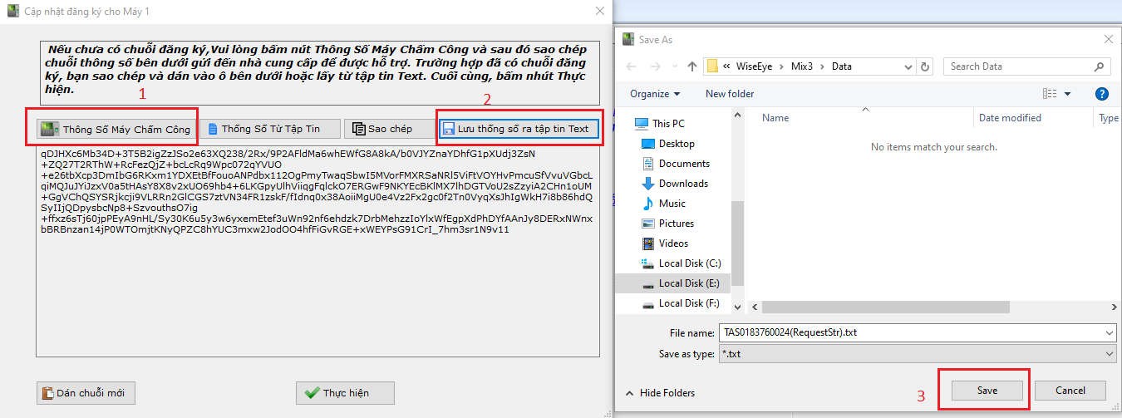Screen dimensions: 1122x418
Task: Click New folder in the toolbar
Action: pos(729,94)
